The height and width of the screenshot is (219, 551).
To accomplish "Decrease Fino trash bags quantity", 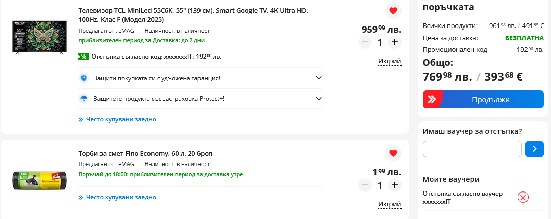I will point(365,185).
